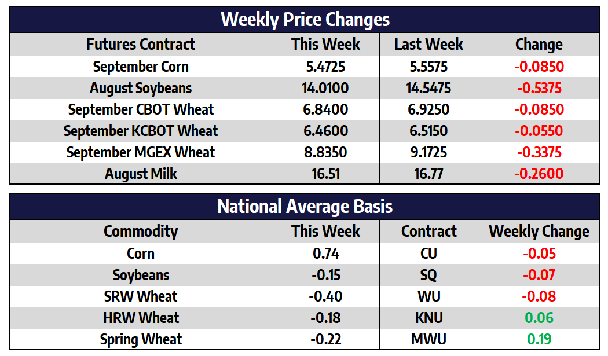Select the August Soybeans row label
Screen dimensions: 608x356
141,88
